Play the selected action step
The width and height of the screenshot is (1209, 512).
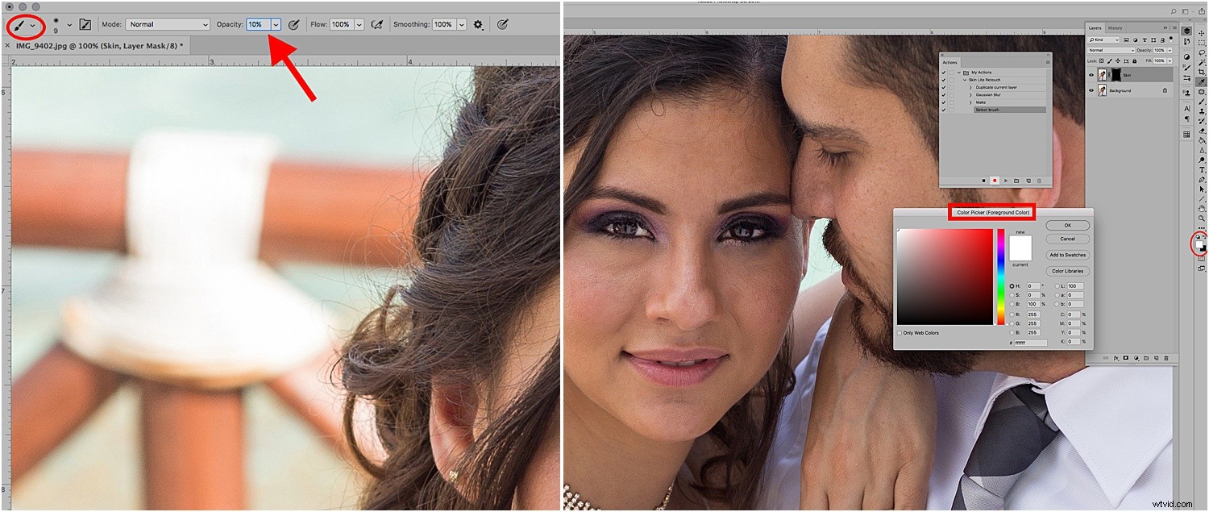1007,181
